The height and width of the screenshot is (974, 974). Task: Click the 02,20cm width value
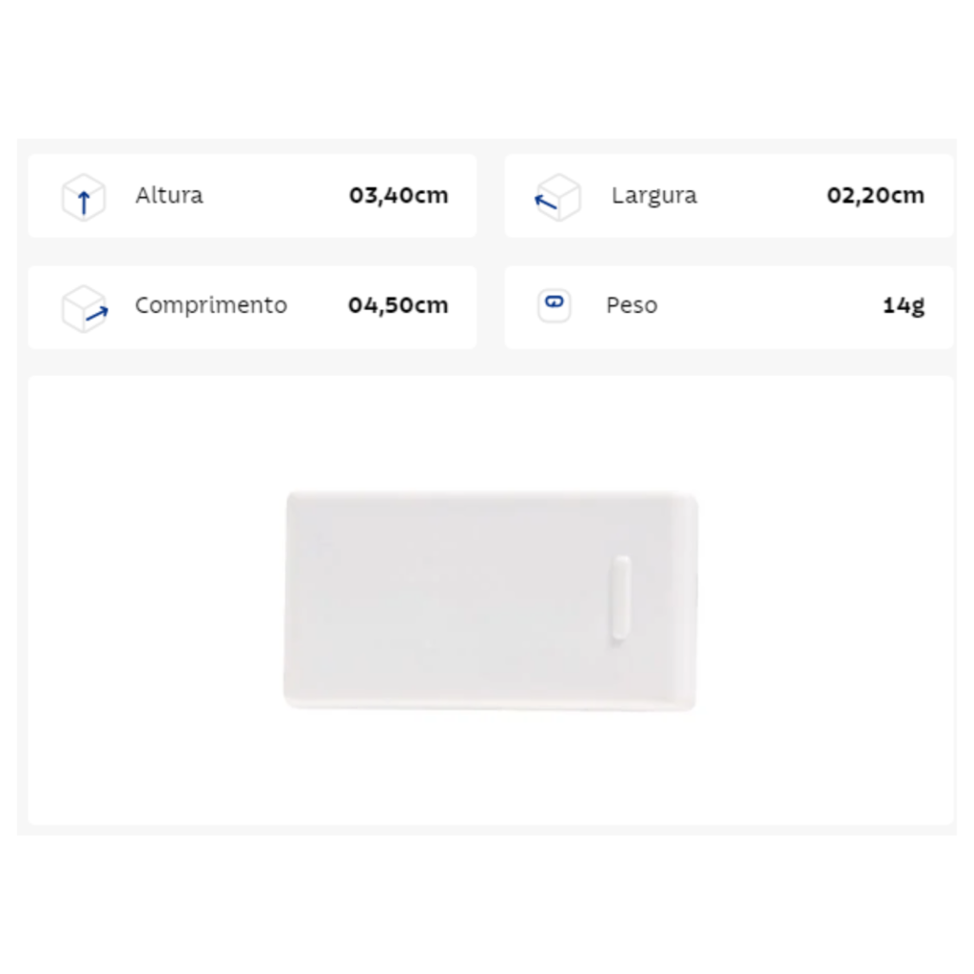coord(875,195)
